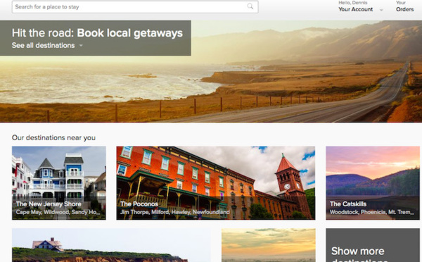Open the sunset field destination thumbnail
Image resolution: width=422 pixels, height=262 pixels.
tap(269, 245)
